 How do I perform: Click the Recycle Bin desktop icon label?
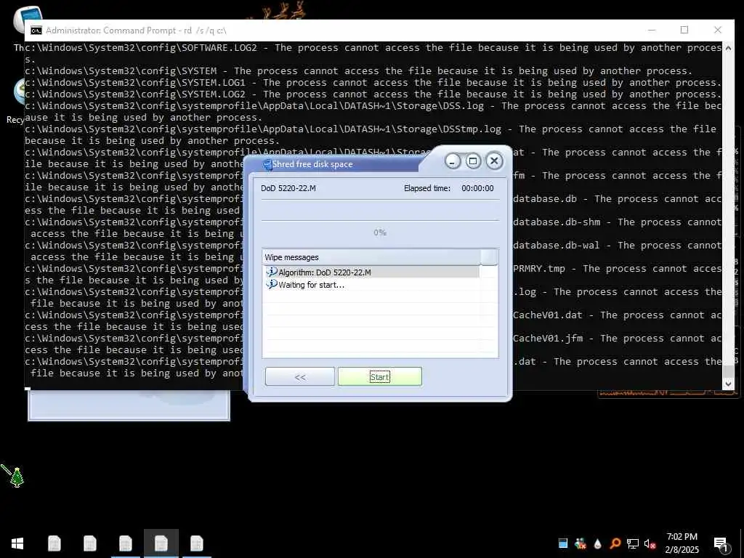[x=15, y=120]
